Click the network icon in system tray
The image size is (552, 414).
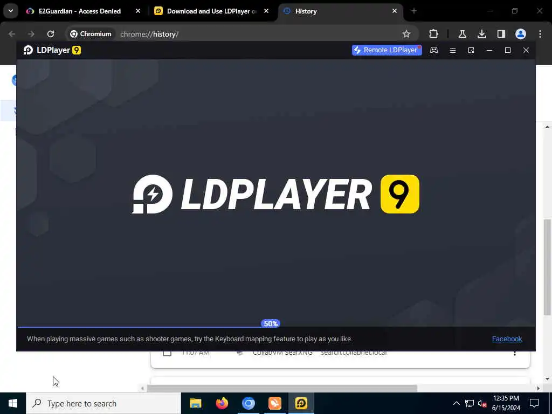click(x=470, y=403)
